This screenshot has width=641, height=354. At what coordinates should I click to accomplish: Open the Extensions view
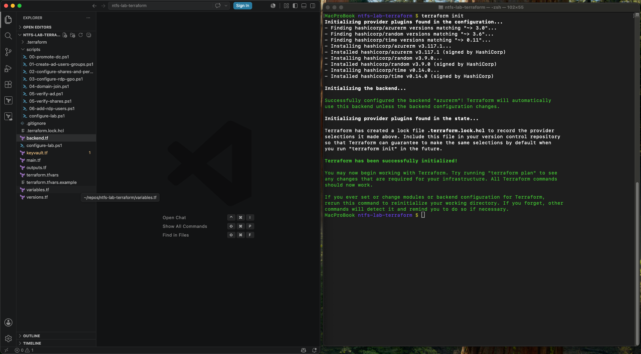tap(8, 84)
